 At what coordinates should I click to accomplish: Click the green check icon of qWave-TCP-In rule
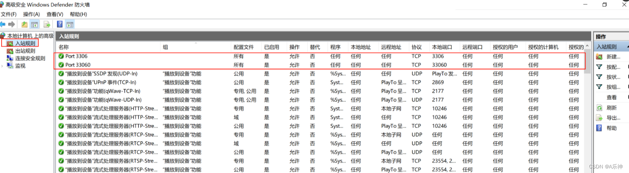coord(61,91)
